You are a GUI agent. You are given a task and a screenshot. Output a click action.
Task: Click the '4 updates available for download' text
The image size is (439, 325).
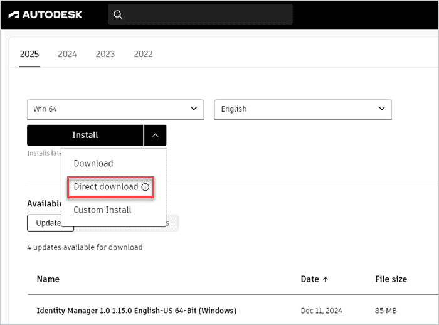tap(85, 247)
